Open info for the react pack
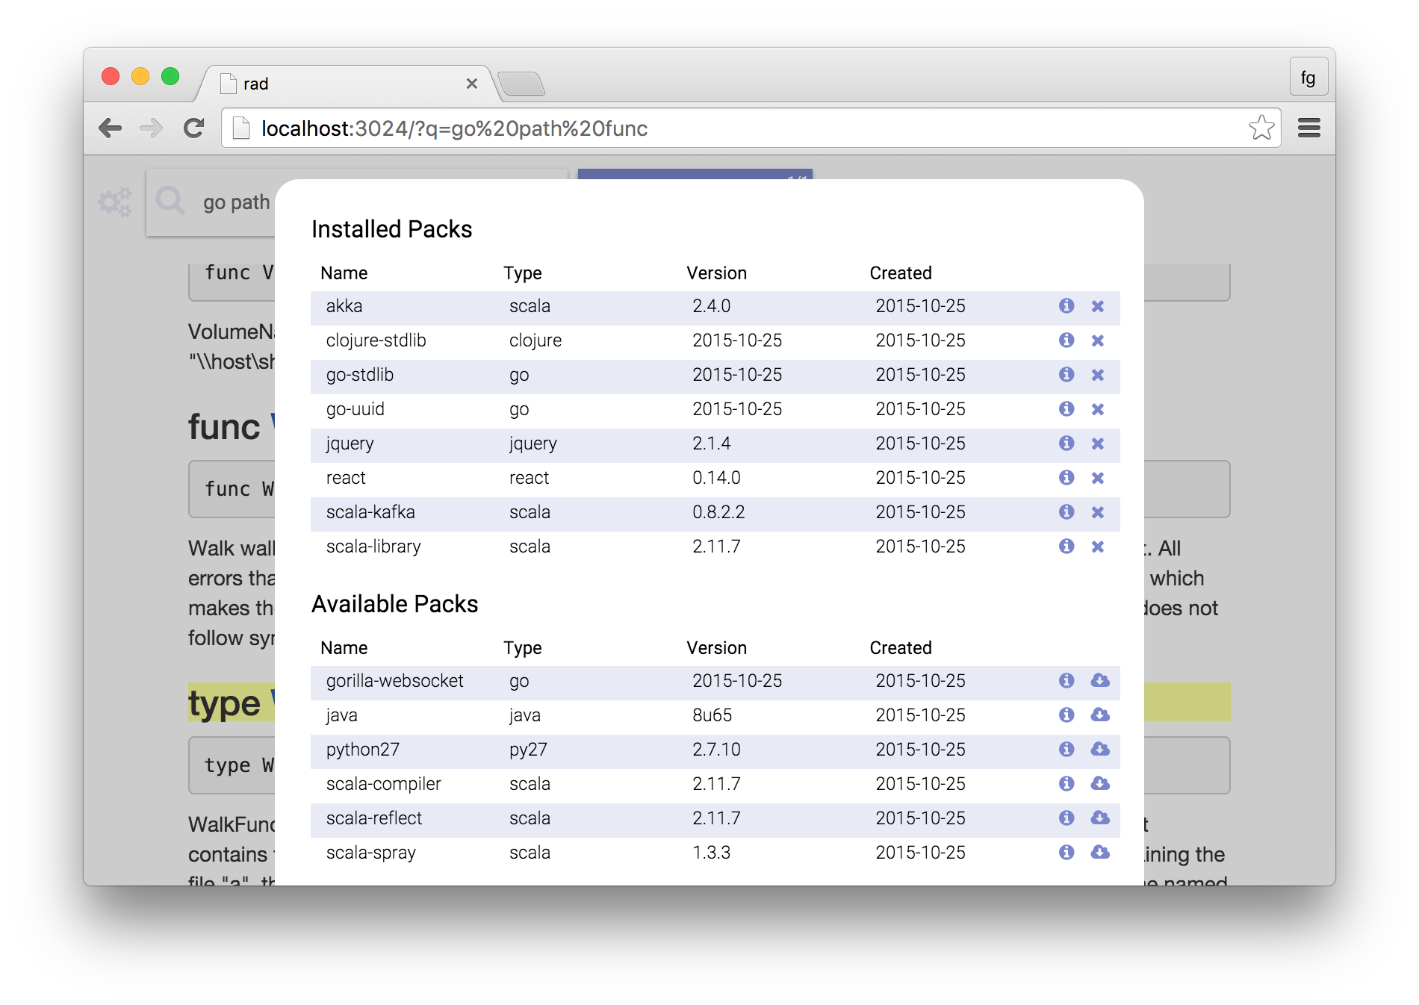The width and height of the screenshot is (1419, 1005). (x=1066, y=478)
